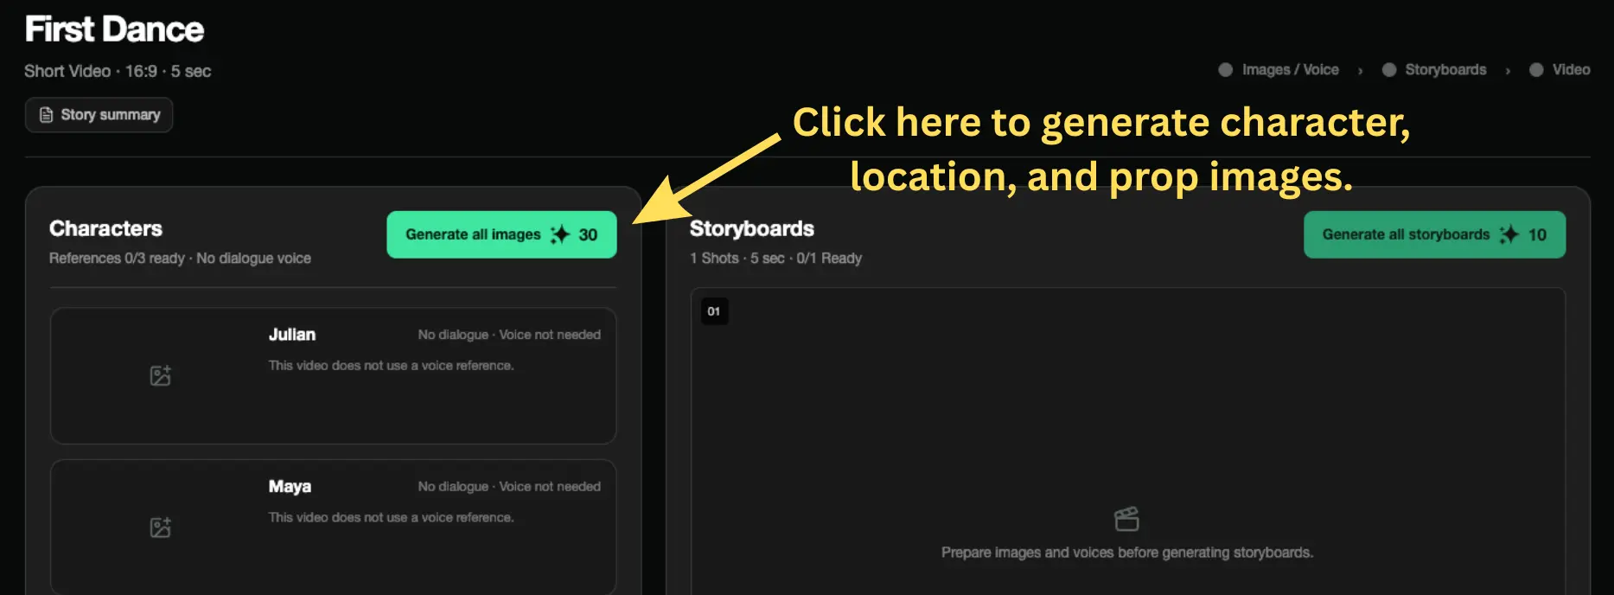This screenshot has height=595, width=1614.
Task: Click Julian's add image placeholder icon
Action: click(x=161, y=375)
